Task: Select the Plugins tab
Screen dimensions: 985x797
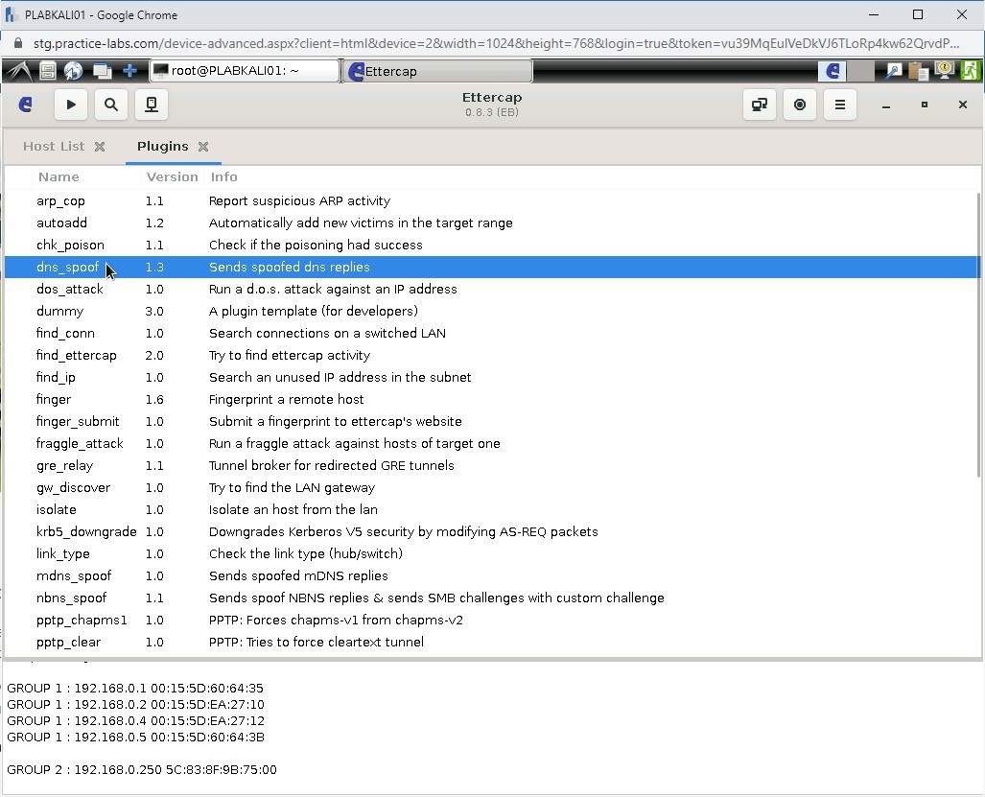Action: 163,146
